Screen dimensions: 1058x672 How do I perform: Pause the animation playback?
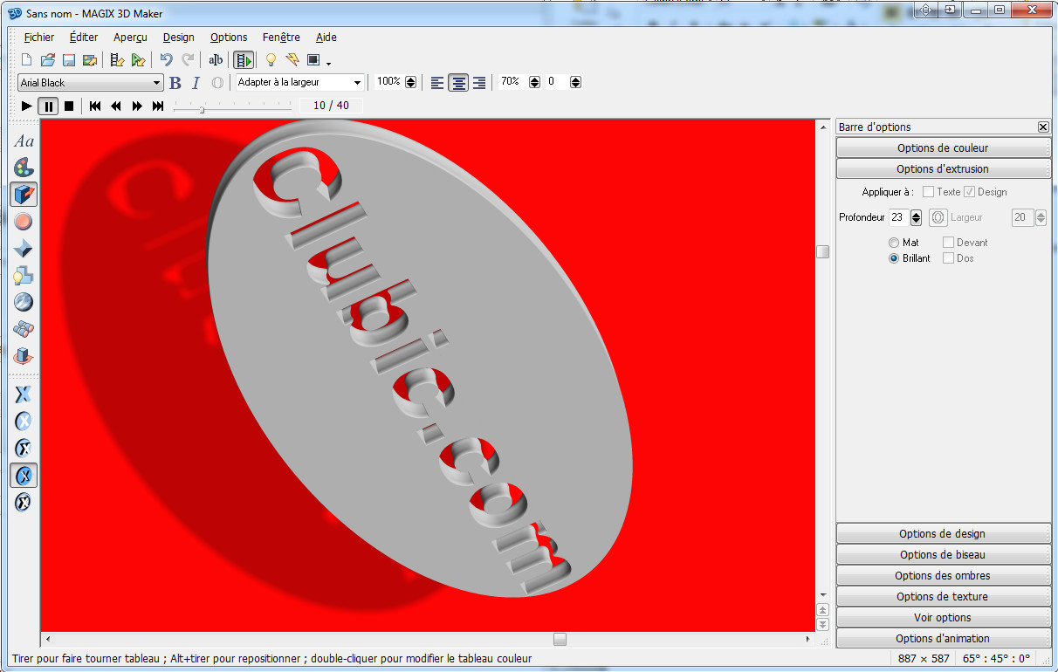click(48, 106)
